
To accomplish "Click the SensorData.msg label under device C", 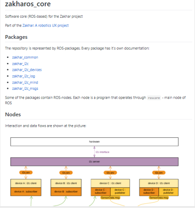I will (110, 198).
